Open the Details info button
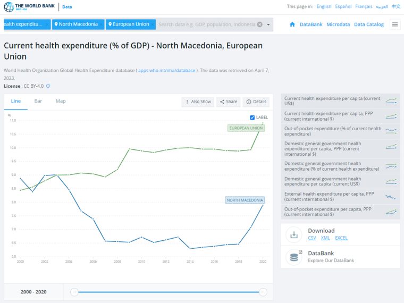Viewport: 404px width, 303px height. (256, 102)
